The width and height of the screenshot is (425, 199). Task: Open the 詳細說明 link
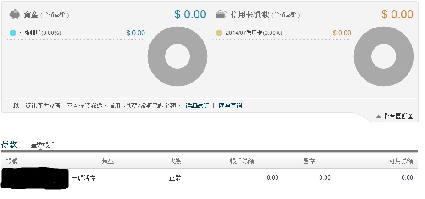click(x=197, y=105)
